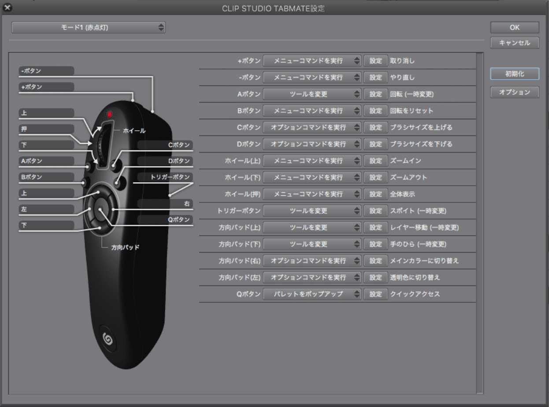Select the -ボタン label in device diagram
This screenshot has width=549, height=407.
(46, 71)
